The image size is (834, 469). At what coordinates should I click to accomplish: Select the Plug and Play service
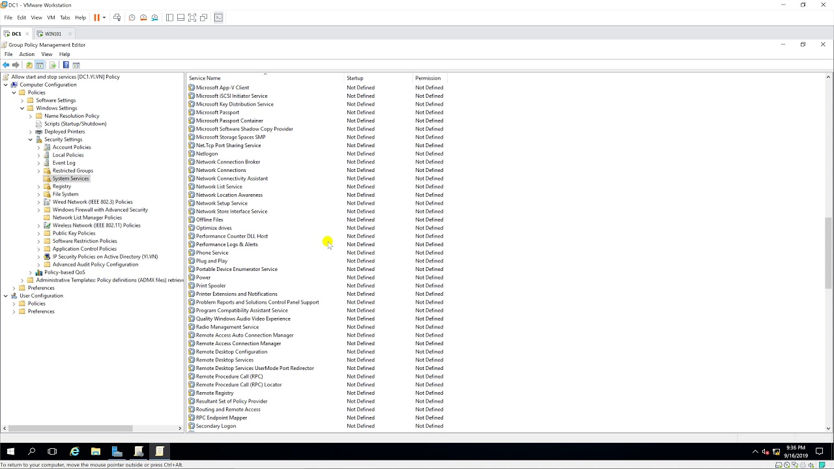point(211,261)
